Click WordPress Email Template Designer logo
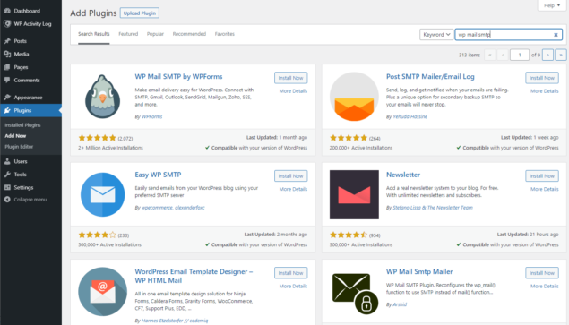This screenshot has width=569, height=325. pyautogui.click(x=103, y=292)
